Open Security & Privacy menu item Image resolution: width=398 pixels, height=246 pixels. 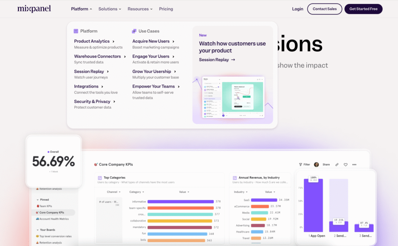tap(94, 102)
